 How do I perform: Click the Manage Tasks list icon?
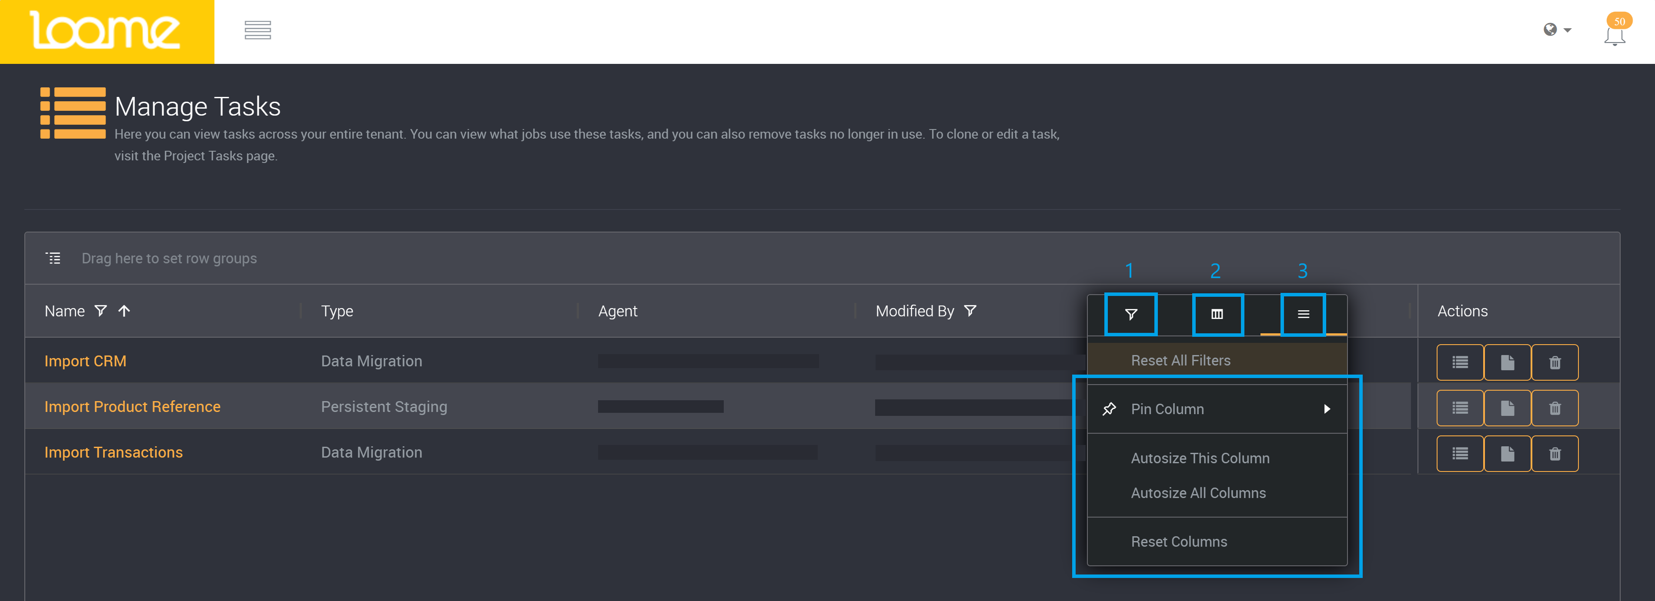point(73,113)
